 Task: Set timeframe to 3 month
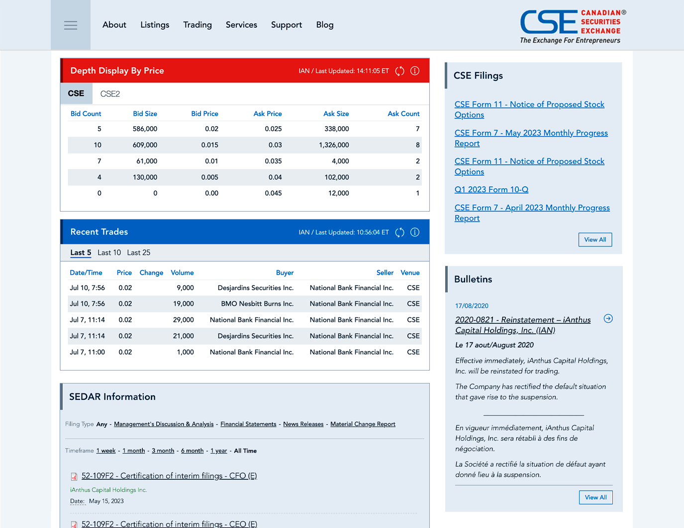tap(163, 451)
